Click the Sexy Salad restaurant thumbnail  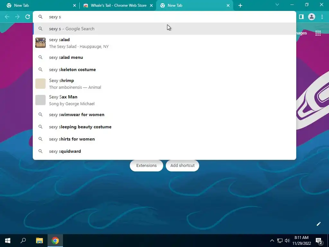pos(40,43)
